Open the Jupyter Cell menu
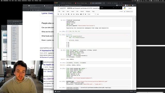165x93 pixels. (77, 11)
